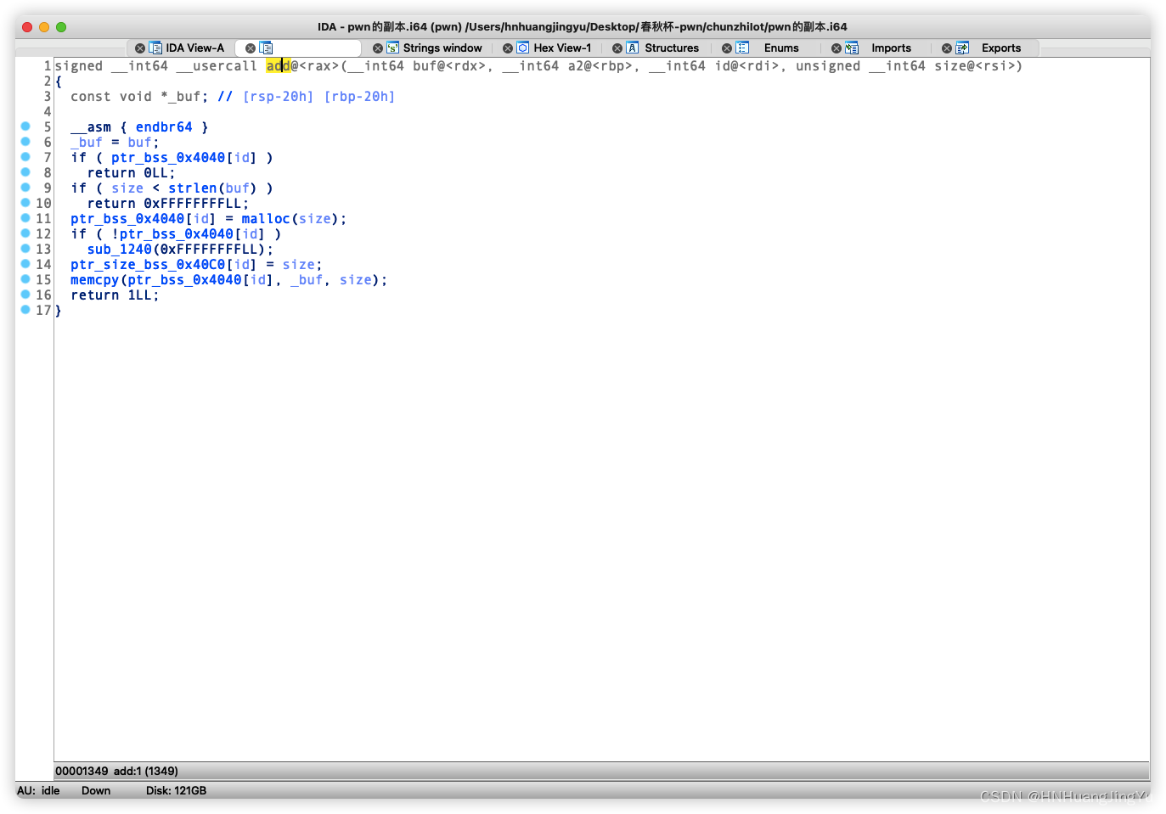Screen dimensions: 1166x814
Task: Toggle breakpoint dot on line 11
Action: (25, 217)
